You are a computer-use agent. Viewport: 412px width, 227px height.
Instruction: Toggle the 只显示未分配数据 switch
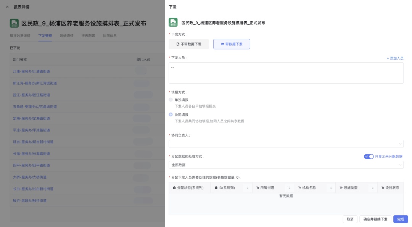tap(369, 156)
